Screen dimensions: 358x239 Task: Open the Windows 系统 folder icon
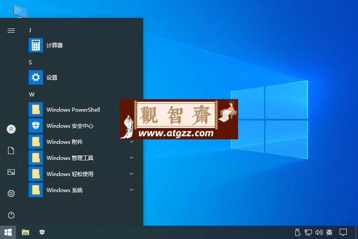[x=36, y=190]
